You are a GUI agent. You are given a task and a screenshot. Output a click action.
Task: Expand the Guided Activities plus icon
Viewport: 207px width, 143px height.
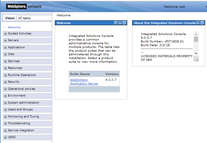[5, 34]
